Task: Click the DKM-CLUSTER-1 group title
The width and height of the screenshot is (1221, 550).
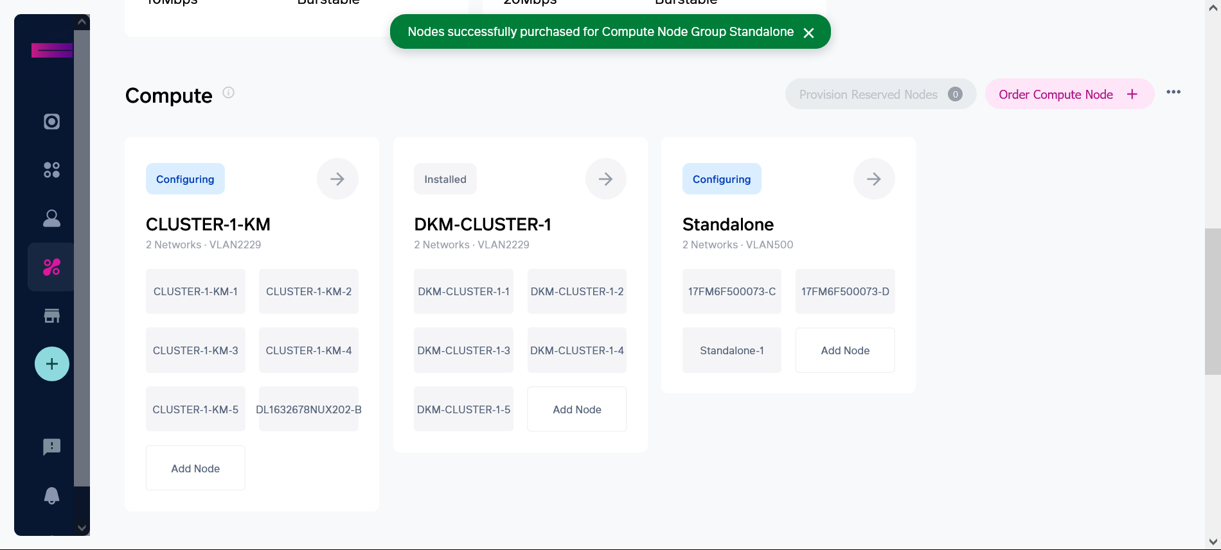Action: (483, 224)
